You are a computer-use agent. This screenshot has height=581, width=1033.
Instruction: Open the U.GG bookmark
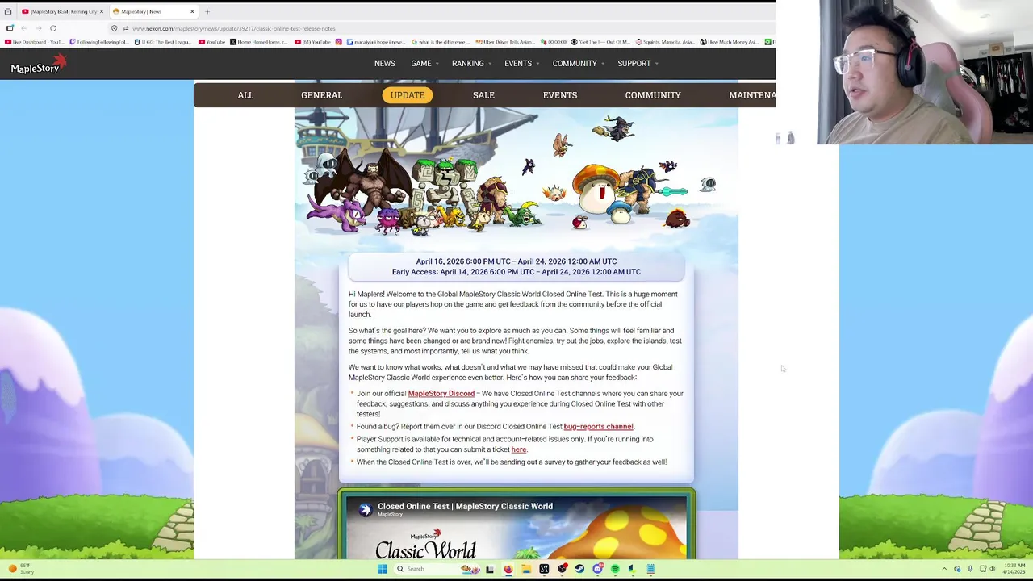pyautogui.click(x=161, y=42)
